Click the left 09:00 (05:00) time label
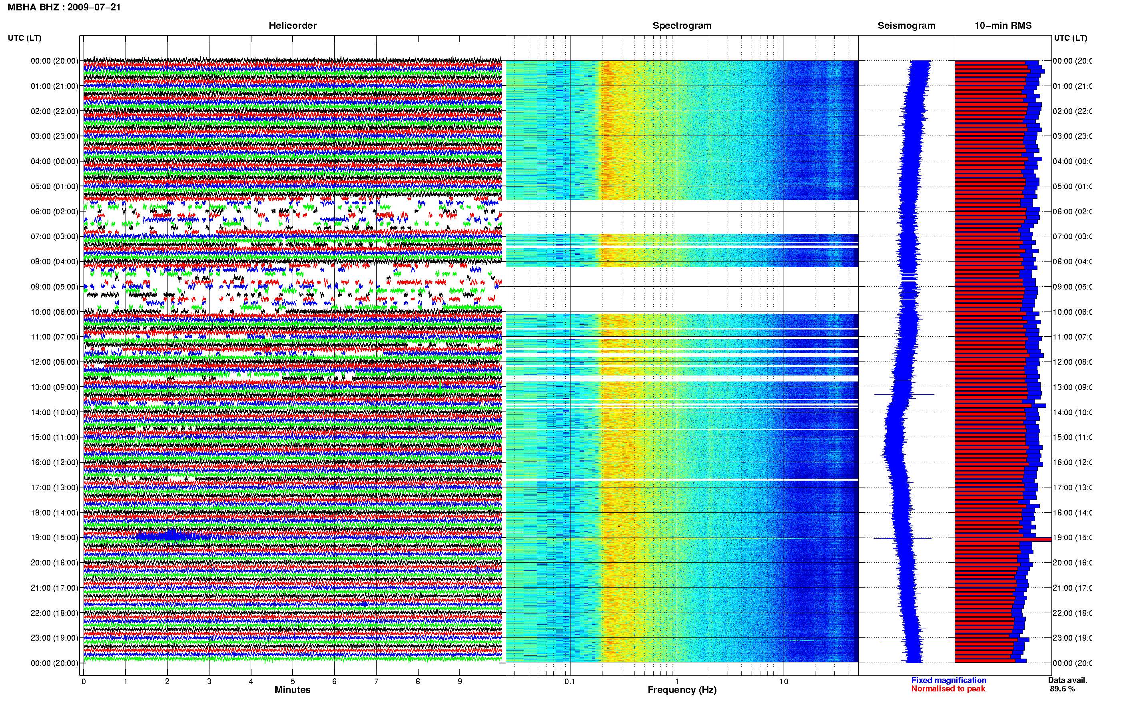The height and width of the screenshot is (711, 1137). coord(54,287)
